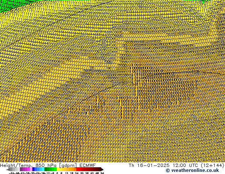The width and height of the screenshot is (225, 174).
Task: Click the right arrow end of color scale
Action: pos(102,169)
